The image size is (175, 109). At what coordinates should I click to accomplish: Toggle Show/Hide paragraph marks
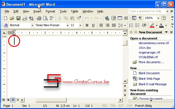140,18
